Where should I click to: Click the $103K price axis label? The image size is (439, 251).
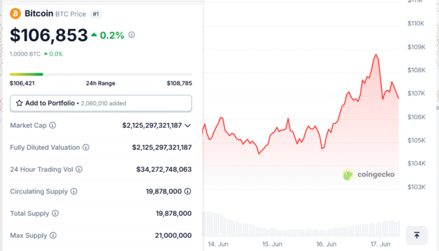pyautogui.click(x=416, y=187)
